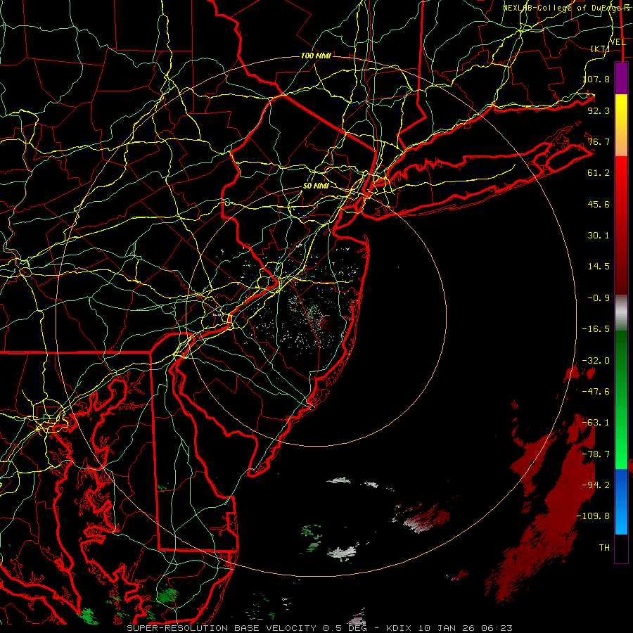Select the -78.7 velocity scale value
The width and height of the screenshot is (633, 633).
596,454
